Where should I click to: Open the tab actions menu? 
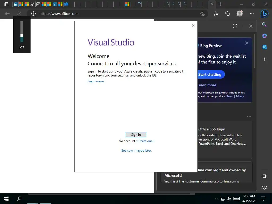(6, 4)
